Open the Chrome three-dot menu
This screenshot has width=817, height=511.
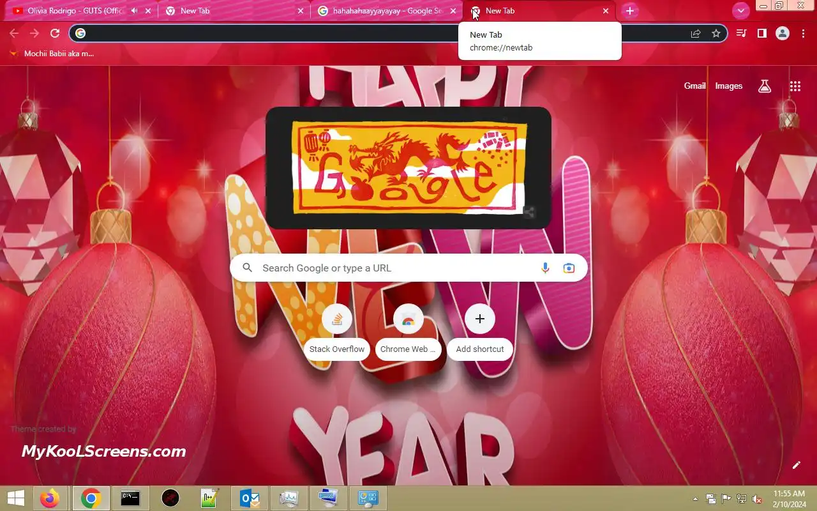(x=803, y=33)
